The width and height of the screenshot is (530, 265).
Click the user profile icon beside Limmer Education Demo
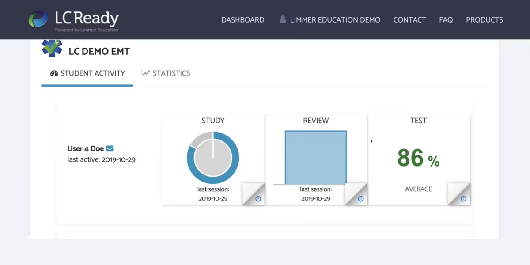point(282,19)
